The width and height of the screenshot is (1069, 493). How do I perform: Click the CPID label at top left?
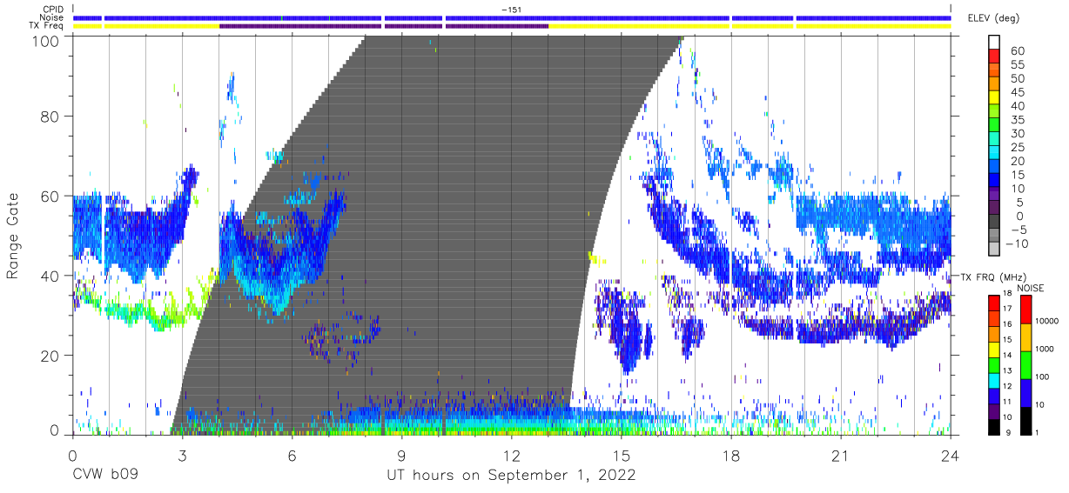(x=54, y=10)
